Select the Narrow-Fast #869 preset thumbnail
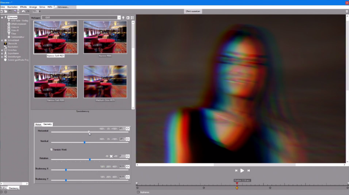Image resolution: width=349 pixels, height=195 pixels. point(56,82)
